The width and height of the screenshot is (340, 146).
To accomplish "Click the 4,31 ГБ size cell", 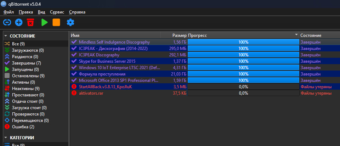I will click(x=180, y=67).
